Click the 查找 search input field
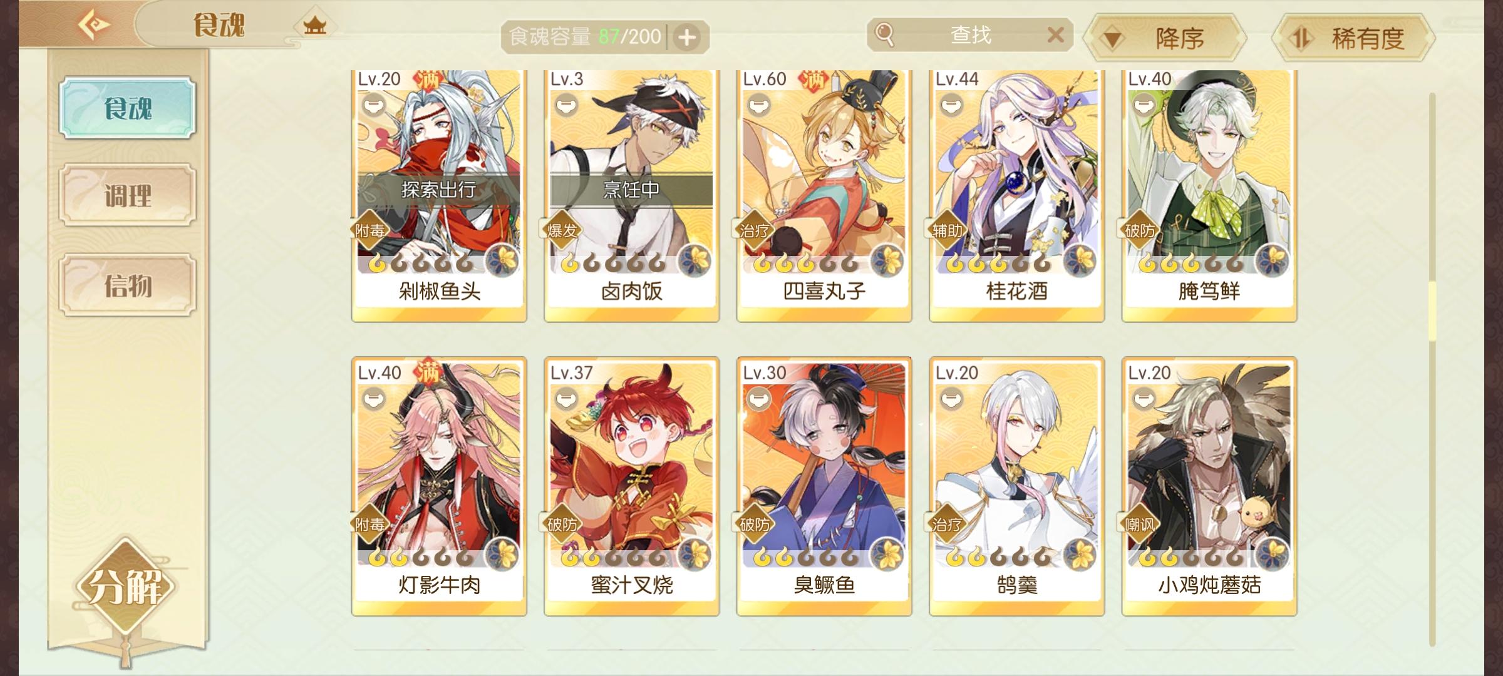Viewport: 1503px width, 676px height. pyautogui.click(x=970, y=35)
